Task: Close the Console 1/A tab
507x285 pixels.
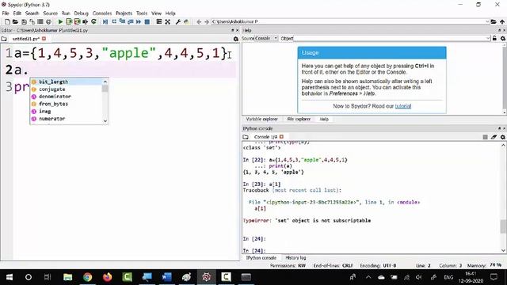Action: click(281, 137)
